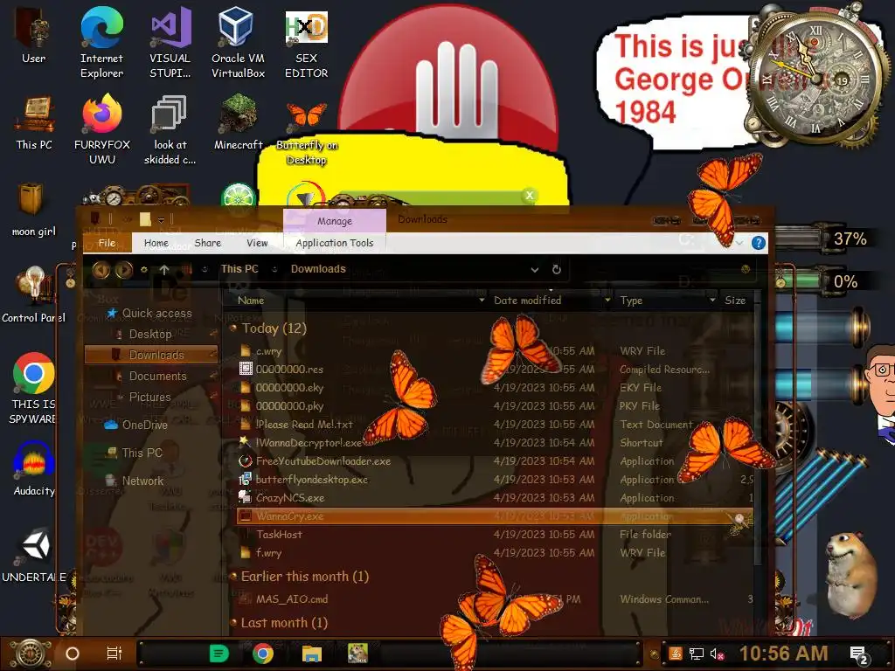895x671 pixels.
Task: Open Name column filter dropdown
Action: coord(482,301)
